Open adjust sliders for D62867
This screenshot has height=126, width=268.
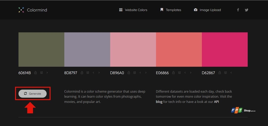(225, 73)
